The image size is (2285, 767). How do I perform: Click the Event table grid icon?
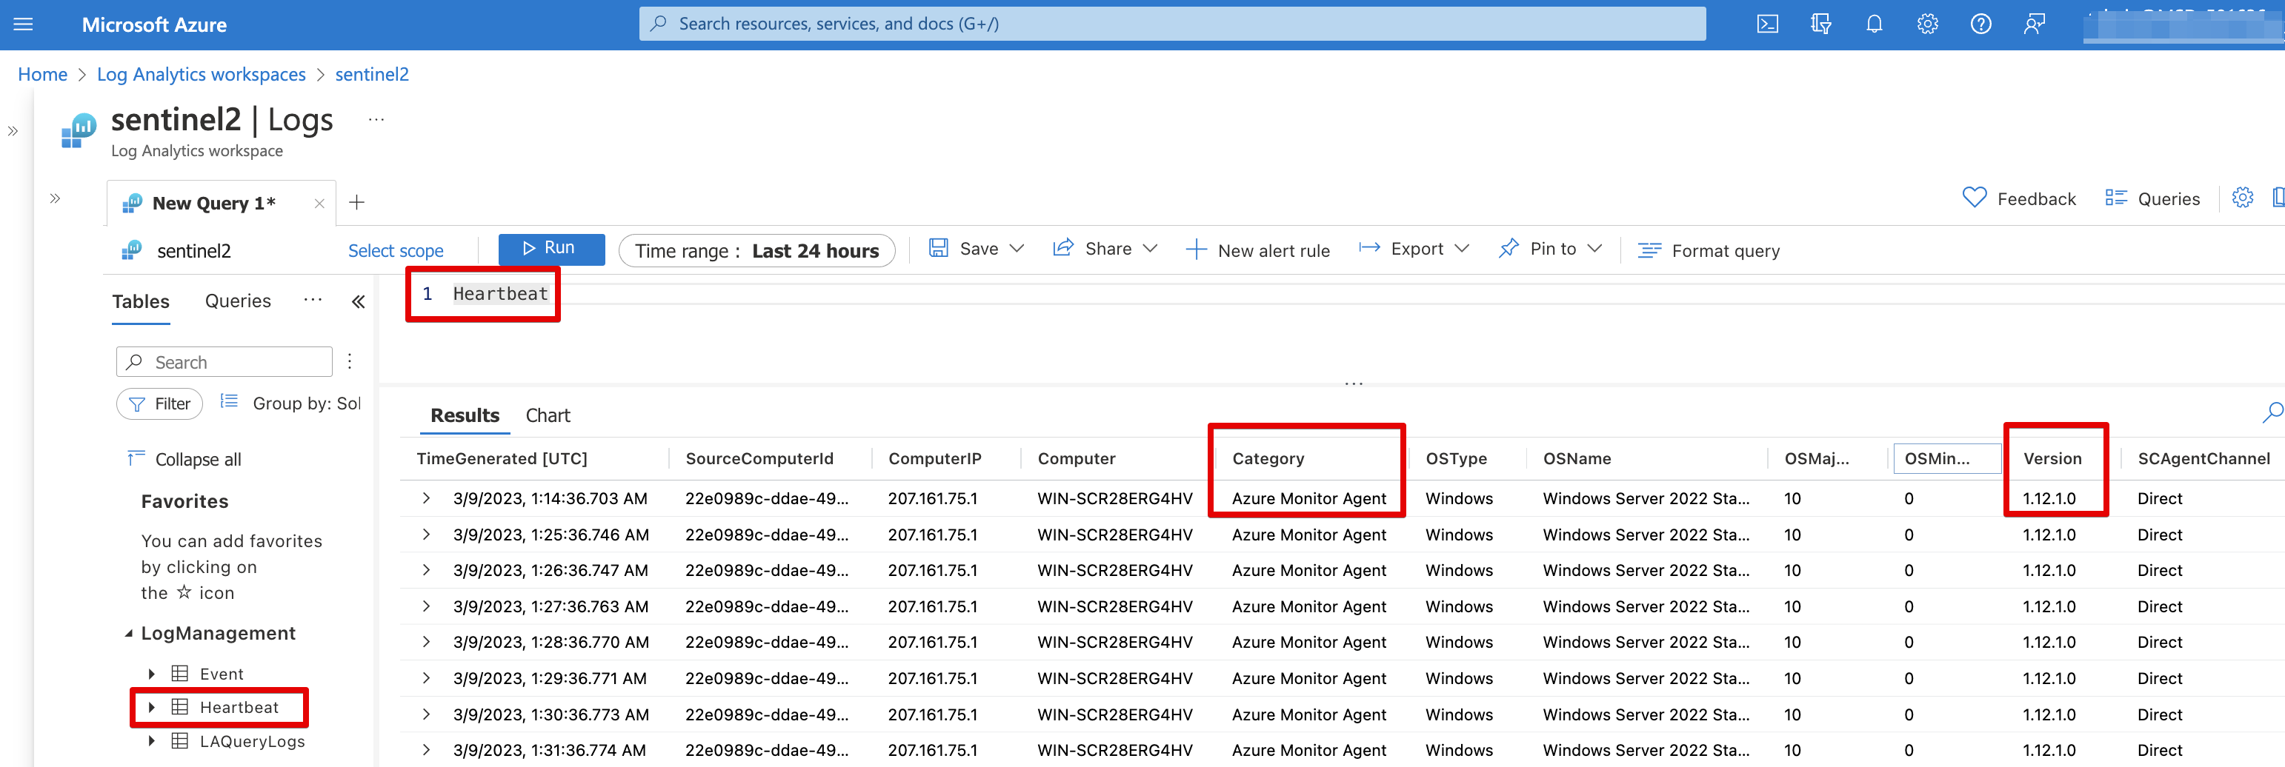(180, 674)
